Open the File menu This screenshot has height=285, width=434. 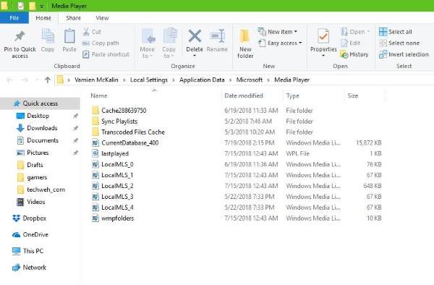(14, 18)
